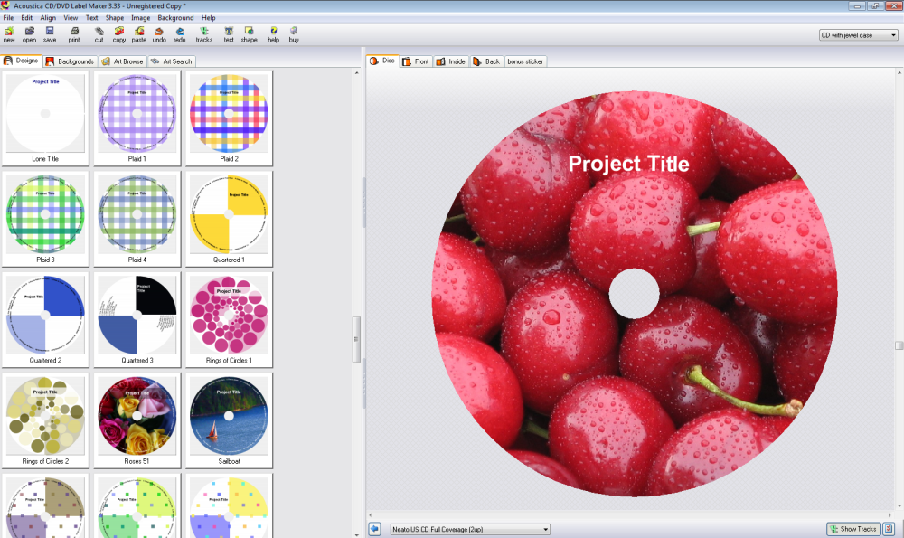
Task: Select the Disc tab
Action: pyautogui.click(x=382, y=61)
